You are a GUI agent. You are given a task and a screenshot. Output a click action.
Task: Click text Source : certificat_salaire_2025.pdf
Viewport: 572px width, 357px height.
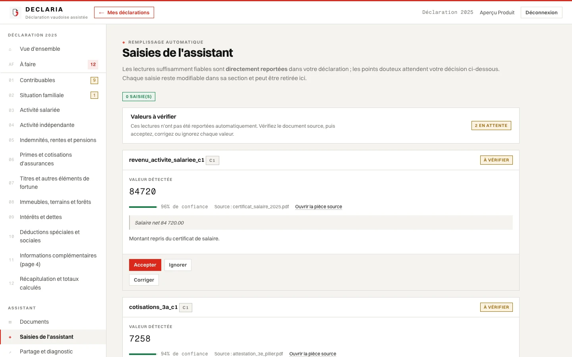point(251,207)
